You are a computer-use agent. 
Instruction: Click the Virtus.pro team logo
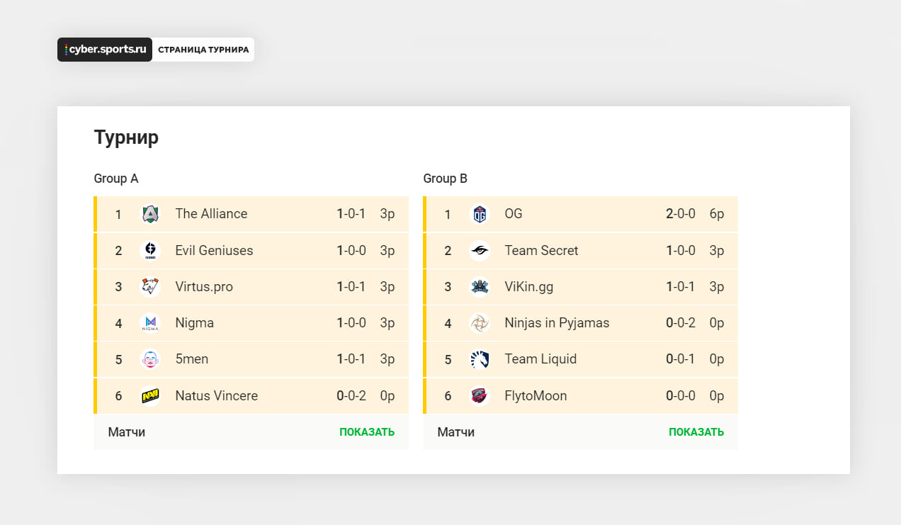[x=150, y=287]
